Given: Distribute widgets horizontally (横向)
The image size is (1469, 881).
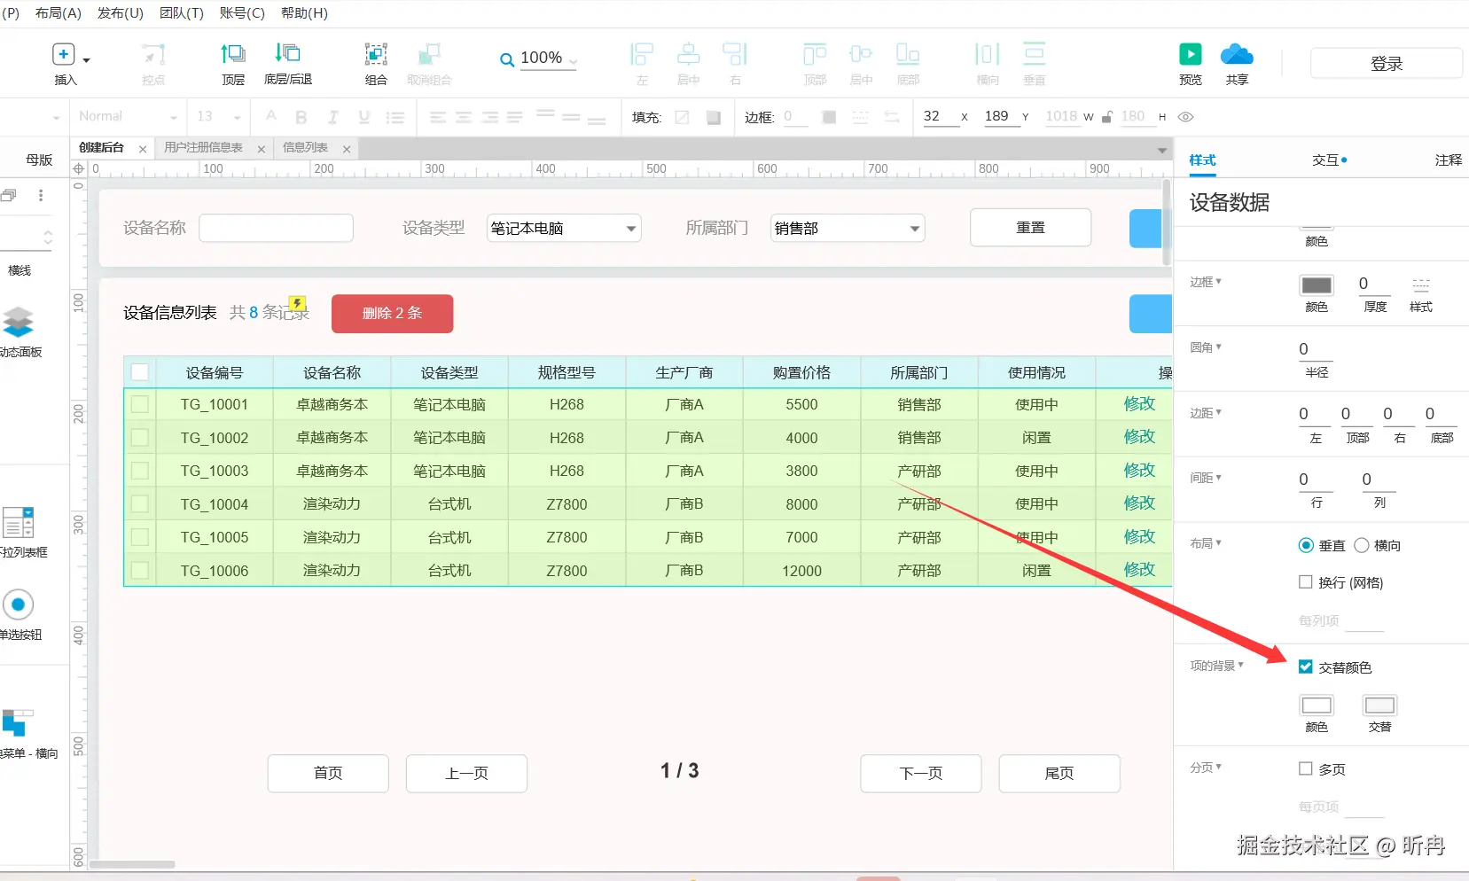Looking at the screenshot, I should coord(988,54).
